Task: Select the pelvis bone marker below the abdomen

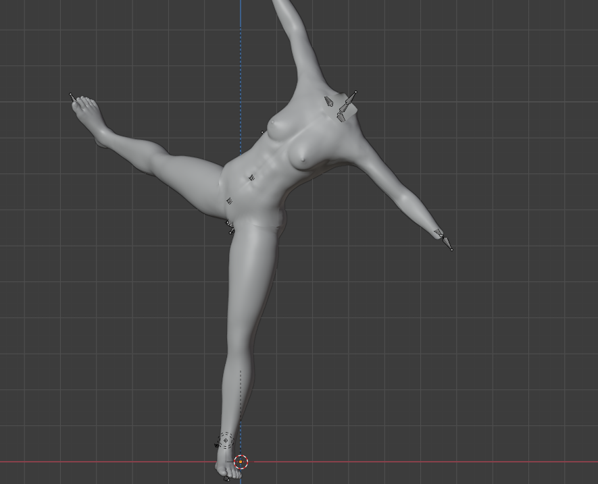Action: click(229, 201)
